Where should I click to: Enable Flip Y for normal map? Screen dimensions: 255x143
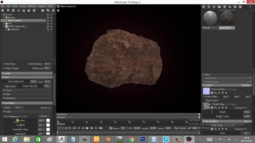click(x=233, y=97)
